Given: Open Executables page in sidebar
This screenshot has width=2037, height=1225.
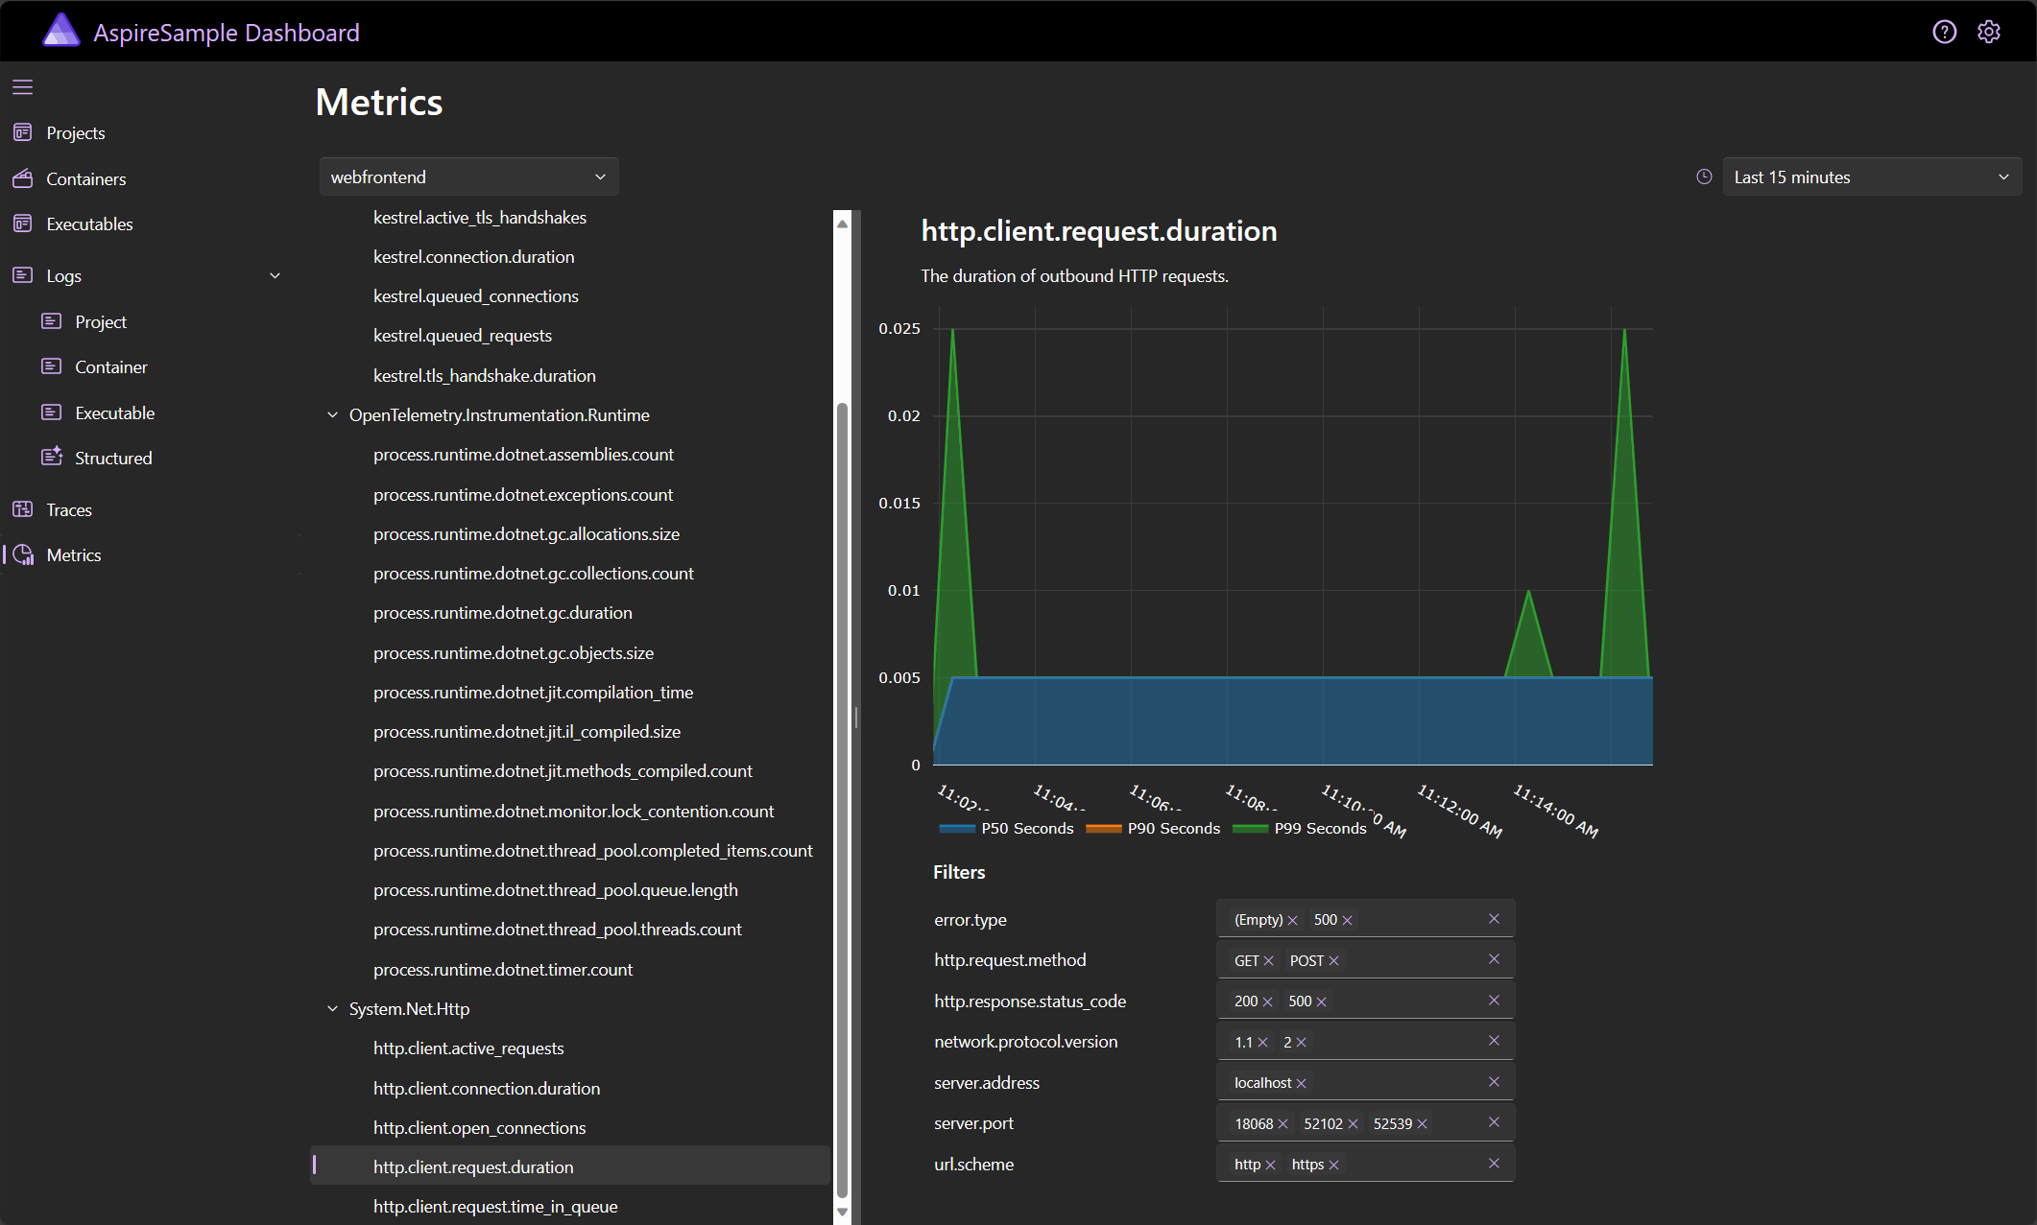Looking at the screenshot, I should 89,224.
